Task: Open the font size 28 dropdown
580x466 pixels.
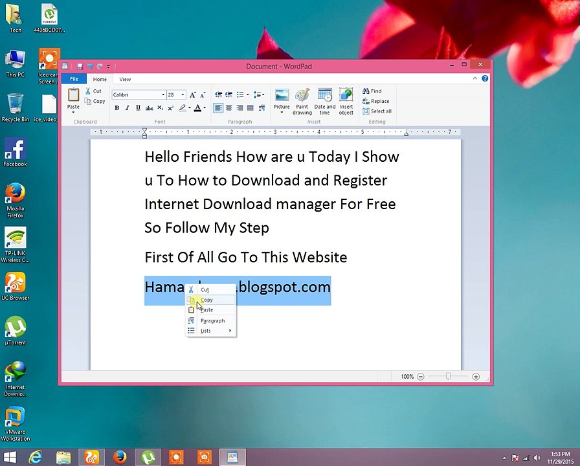Action: (183, 95)
